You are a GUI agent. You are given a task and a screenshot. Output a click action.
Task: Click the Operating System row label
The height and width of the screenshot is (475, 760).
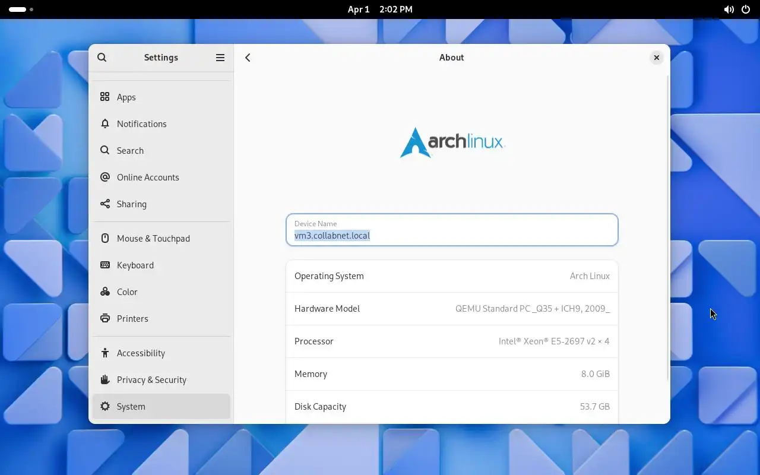point(329,276)
